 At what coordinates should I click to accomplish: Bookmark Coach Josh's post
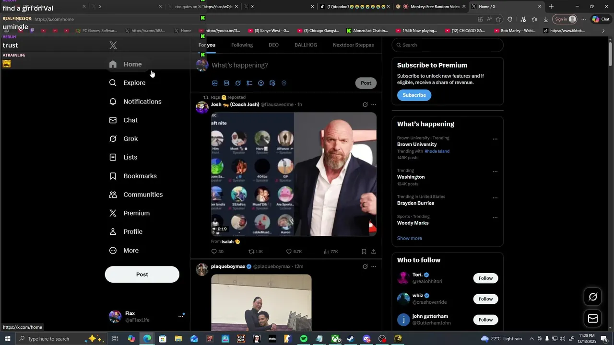click(364, 252)
